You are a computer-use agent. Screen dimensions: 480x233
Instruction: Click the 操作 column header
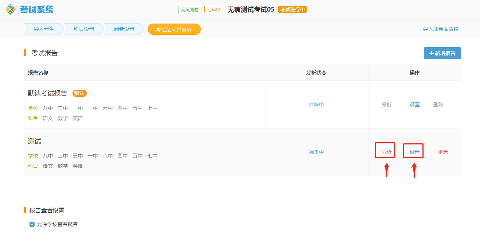pos(415,73)
